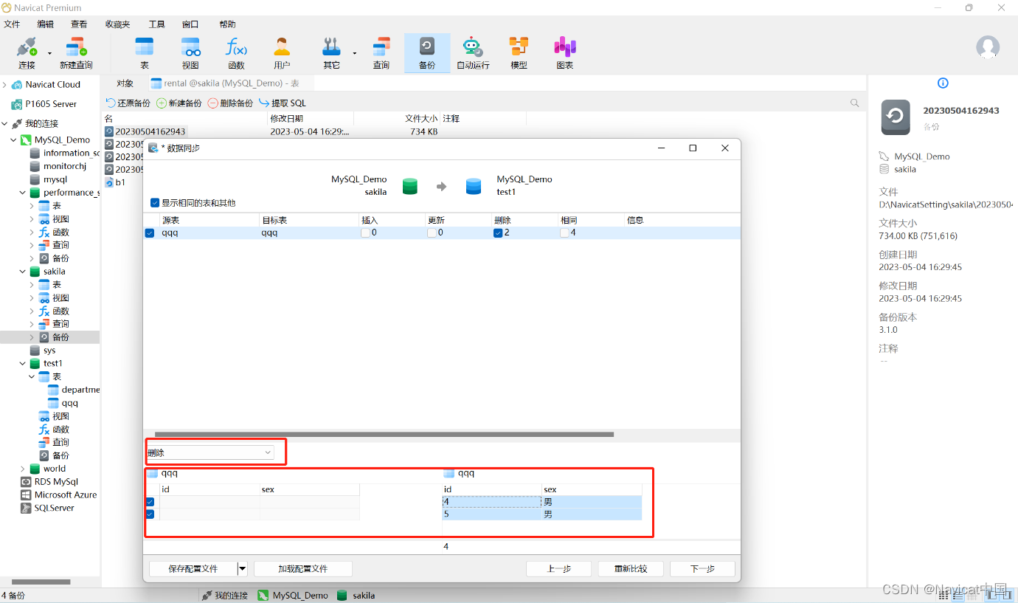Click 还原备份 restore backup
Viewport: 1018px width, 603px height.
[x=128, y=103]
